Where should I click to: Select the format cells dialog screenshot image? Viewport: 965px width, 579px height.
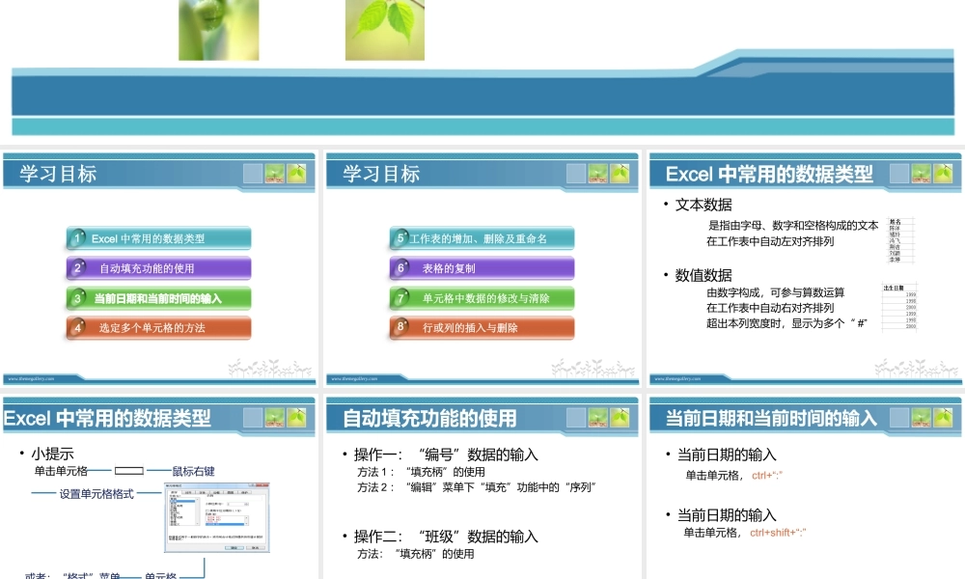[x=216, y=517]
